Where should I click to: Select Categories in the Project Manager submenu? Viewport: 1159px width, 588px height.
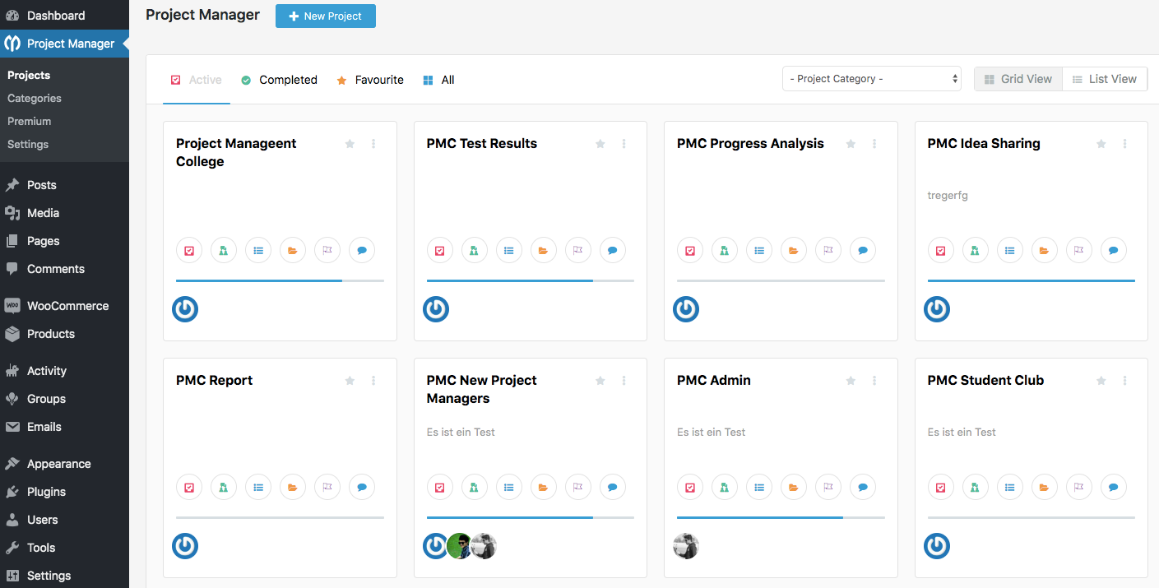(35, 98)
